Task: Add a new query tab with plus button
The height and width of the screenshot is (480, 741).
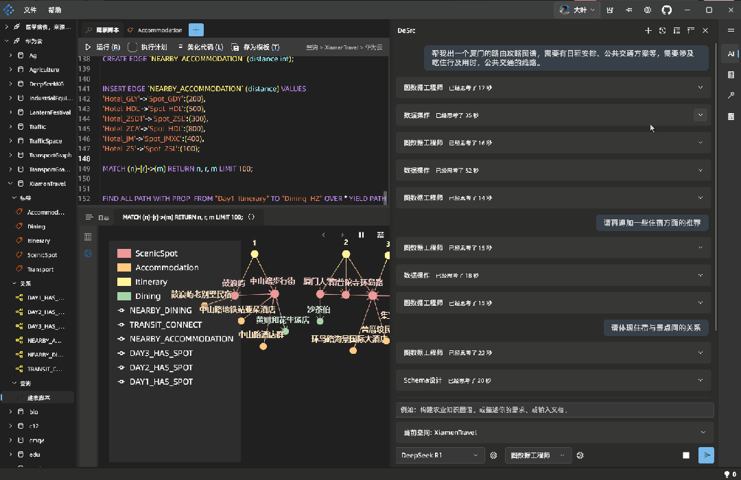Action: [196, 30]
